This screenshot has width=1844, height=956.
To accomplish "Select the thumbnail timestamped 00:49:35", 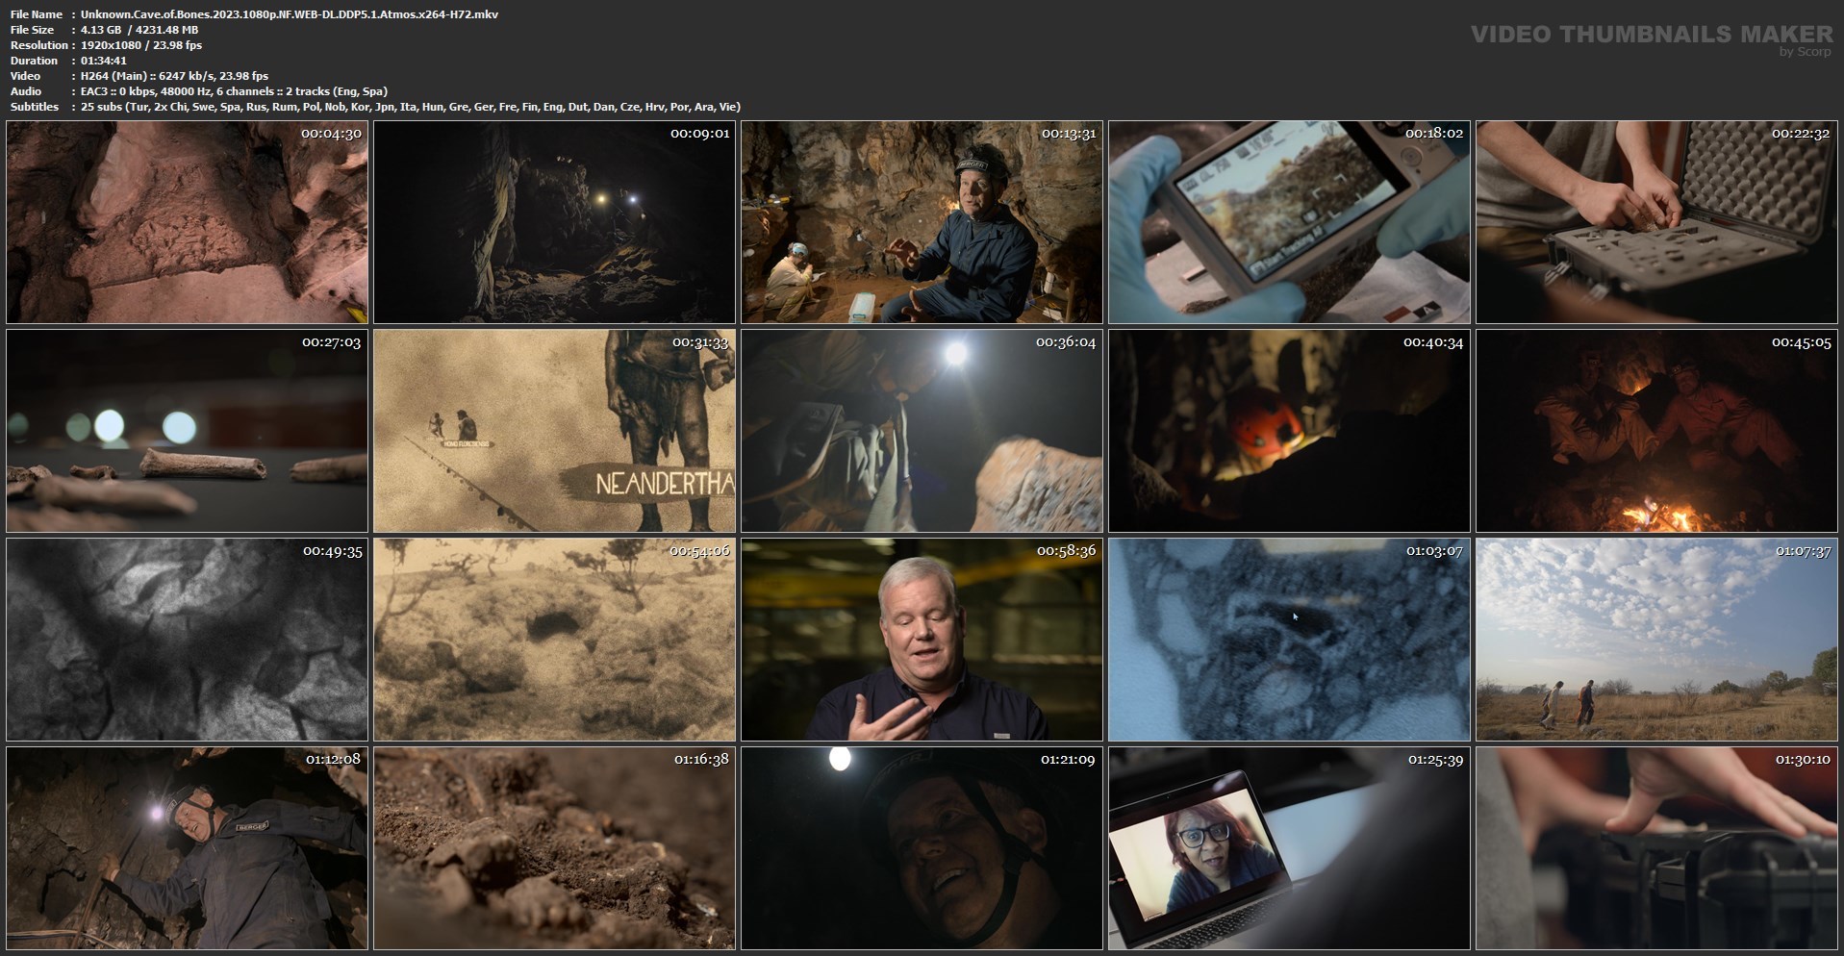I will (x=187, y=640).
